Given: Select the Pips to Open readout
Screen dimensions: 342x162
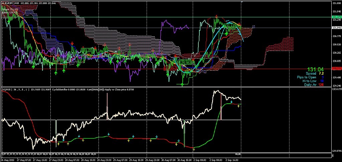Looking at the screenshot, I should pos(311,77).
